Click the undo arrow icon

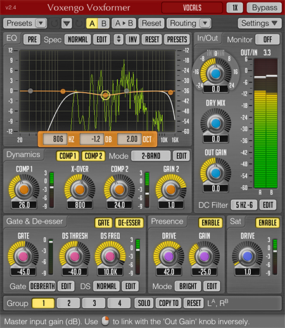[54, 23]
